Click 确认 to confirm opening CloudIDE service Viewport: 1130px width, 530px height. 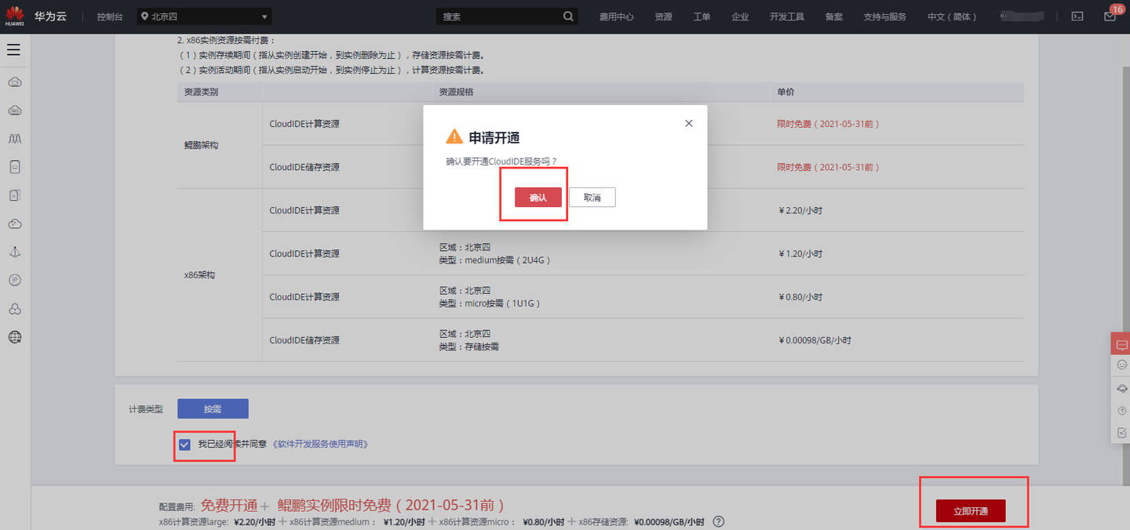[x=538, y=197]
